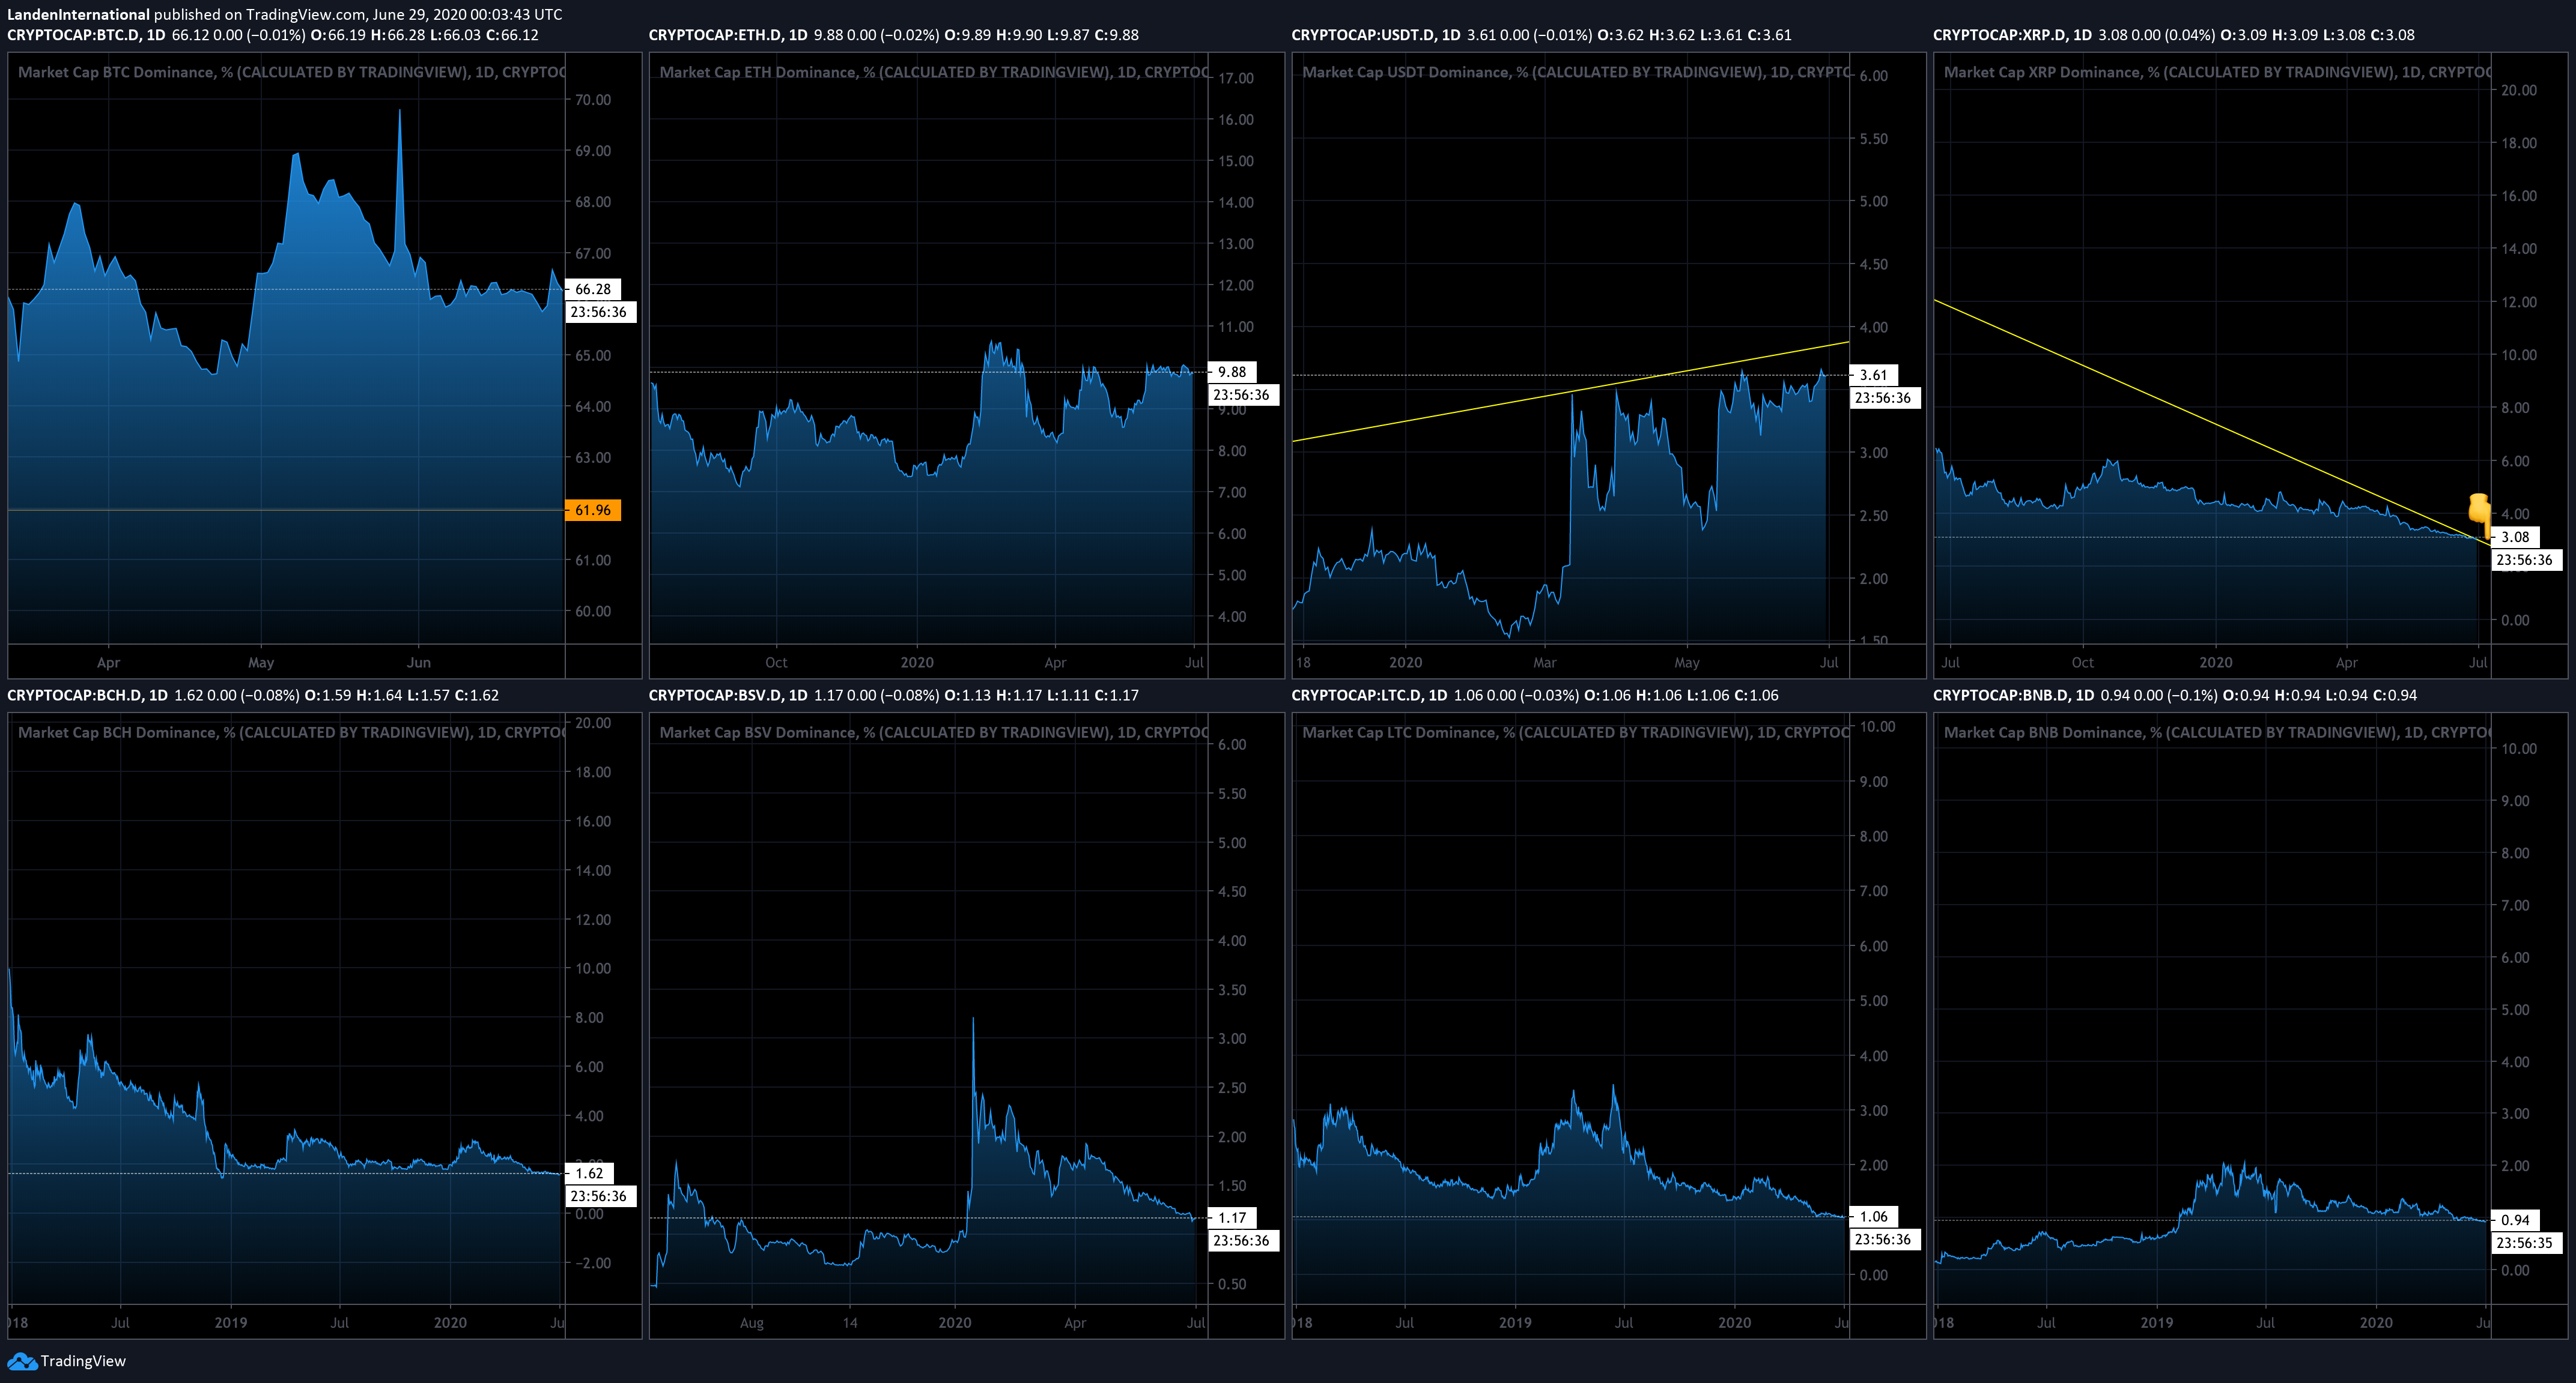
Task: Click Market Cap BSV Dominance chart title
Action: (934, 732)
